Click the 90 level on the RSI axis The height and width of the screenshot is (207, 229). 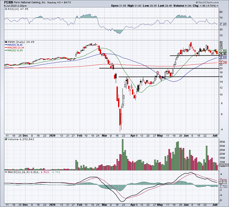pyautogui.click(x=221, y=12)
